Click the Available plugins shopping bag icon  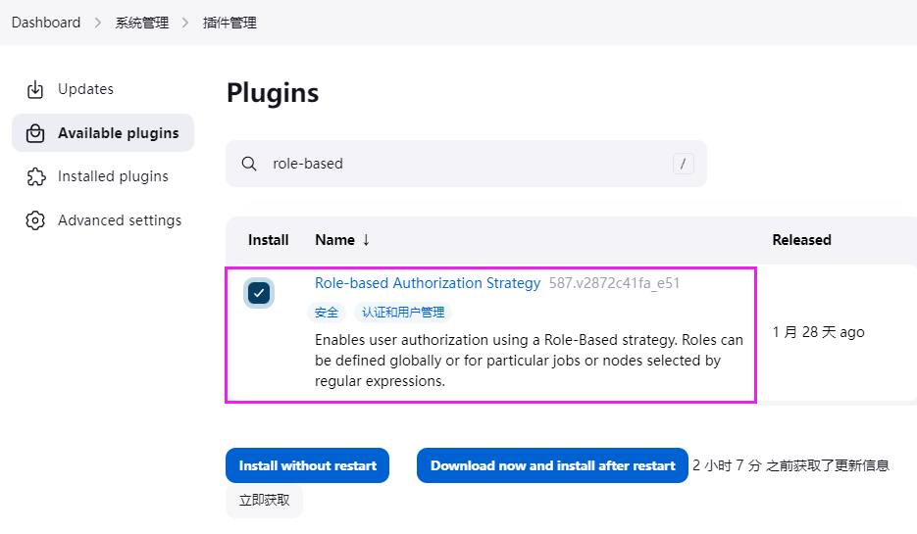[35, 133]
